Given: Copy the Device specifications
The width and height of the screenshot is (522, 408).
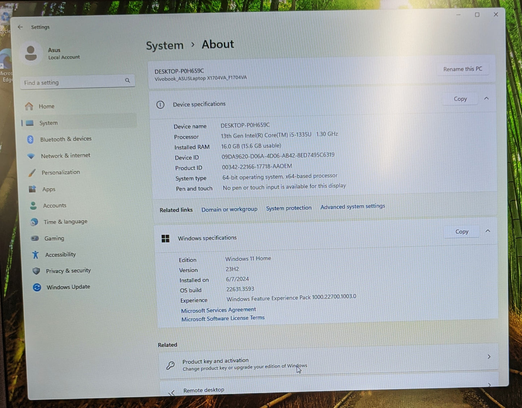Looking at the screenshot, I should point(460,99).
